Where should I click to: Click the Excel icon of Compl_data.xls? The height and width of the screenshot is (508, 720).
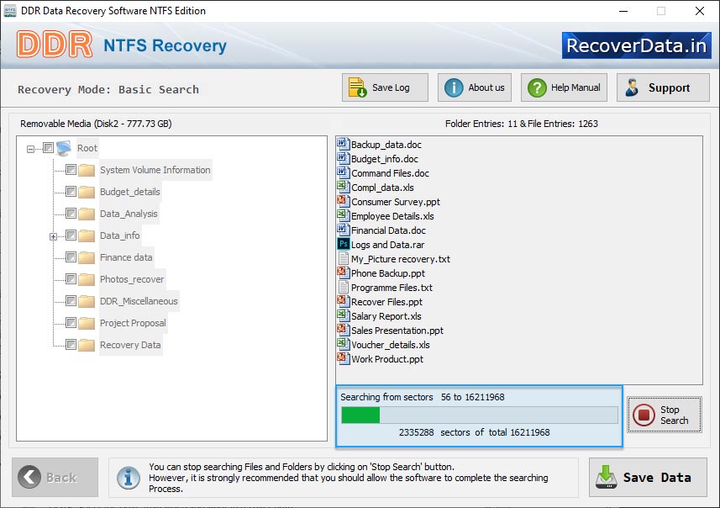pyautogui.click(x=343, y=187)
